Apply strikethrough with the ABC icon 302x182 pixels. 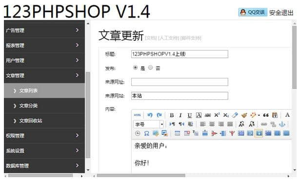pyautogui.click(x=208, y=115)
